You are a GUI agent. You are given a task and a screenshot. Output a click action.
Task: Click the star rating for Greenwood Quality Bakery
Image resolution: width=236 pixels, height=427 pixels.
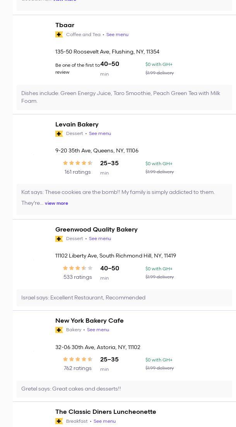point(77,268)
